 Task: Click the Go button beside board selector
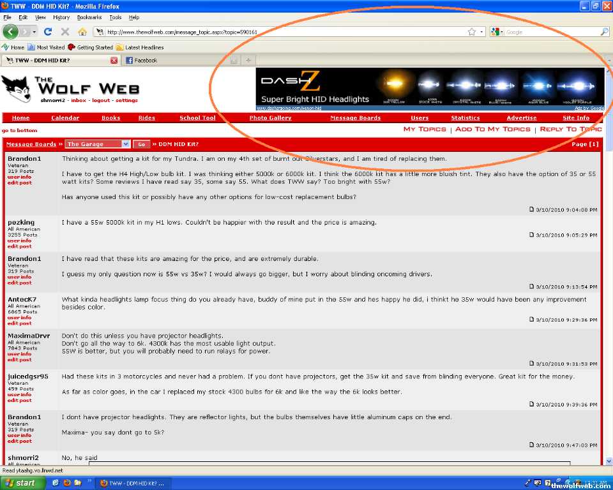(x=142, y=144)
